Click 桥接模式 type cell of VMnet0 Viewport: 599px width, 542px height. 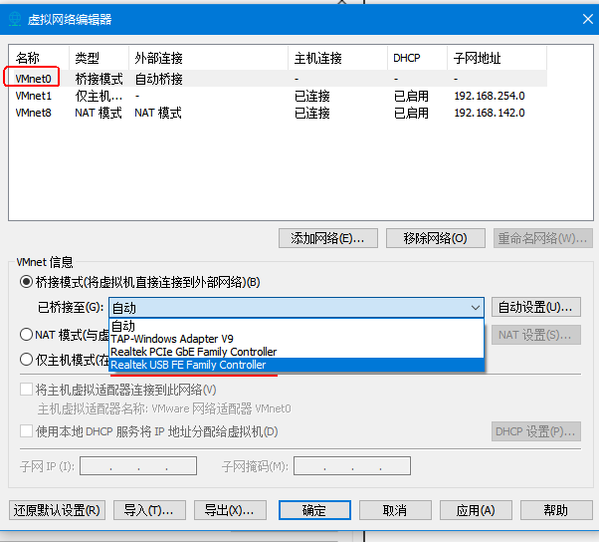pyautogui.click(x=99, y=79)
